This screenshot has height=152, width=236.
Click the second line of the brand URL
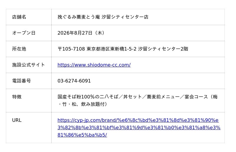point(139,127)
